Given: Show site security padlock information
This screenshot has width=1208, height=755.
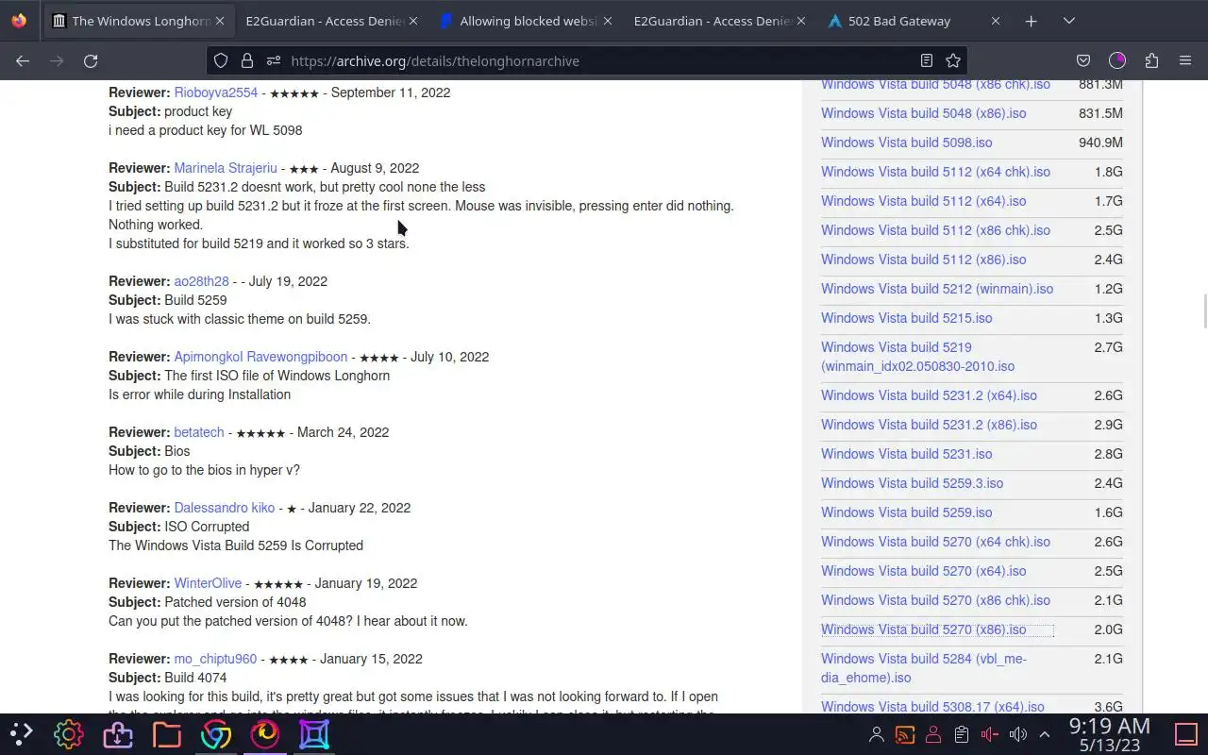Looking at the screenshot, I should 247,60.
